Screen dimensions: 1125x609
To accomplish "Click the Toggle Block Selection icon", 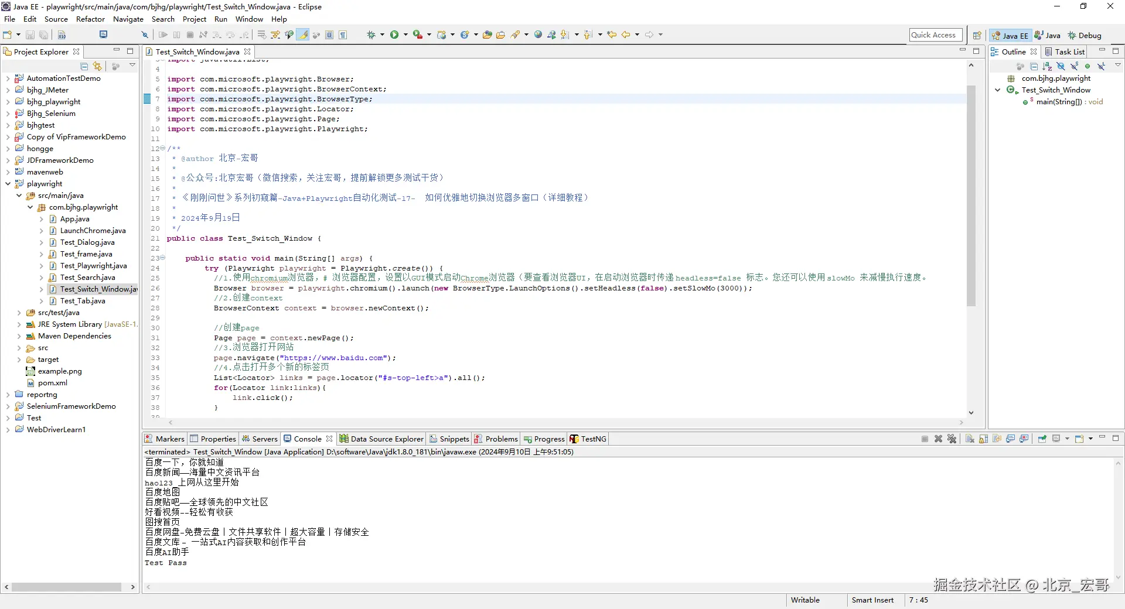I will point(329,35).
